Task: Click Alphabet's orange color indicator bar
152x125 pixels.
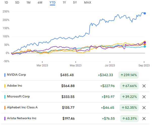Action: (5, 108)
